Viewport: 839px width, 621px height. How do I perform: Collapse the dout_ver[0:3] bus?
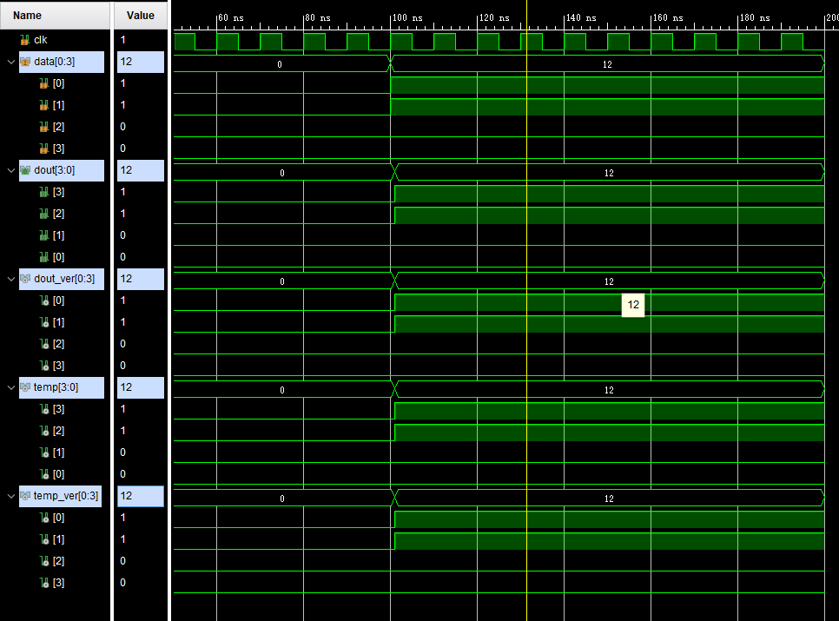coord(10,279)
